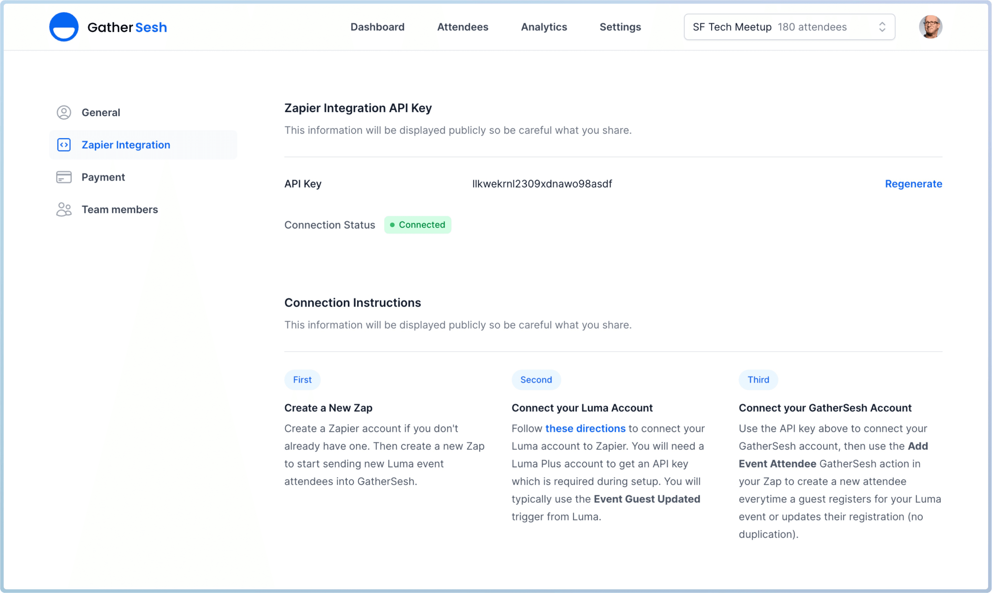Click the green Connected status badge
The height and width of the screenshot is (593, 992).
point(417,224)
